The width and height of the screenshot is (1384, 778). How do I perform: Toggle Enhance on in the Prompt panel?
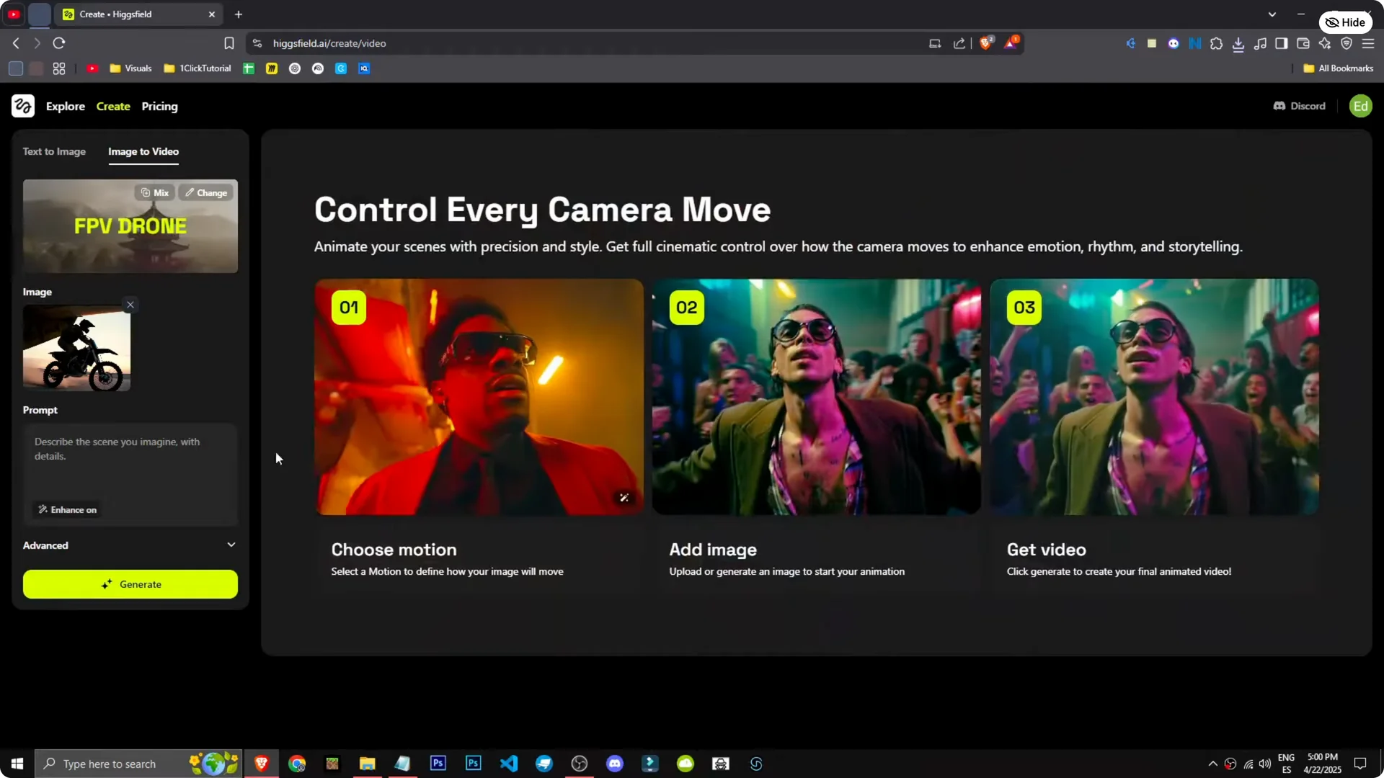point(66,509)
